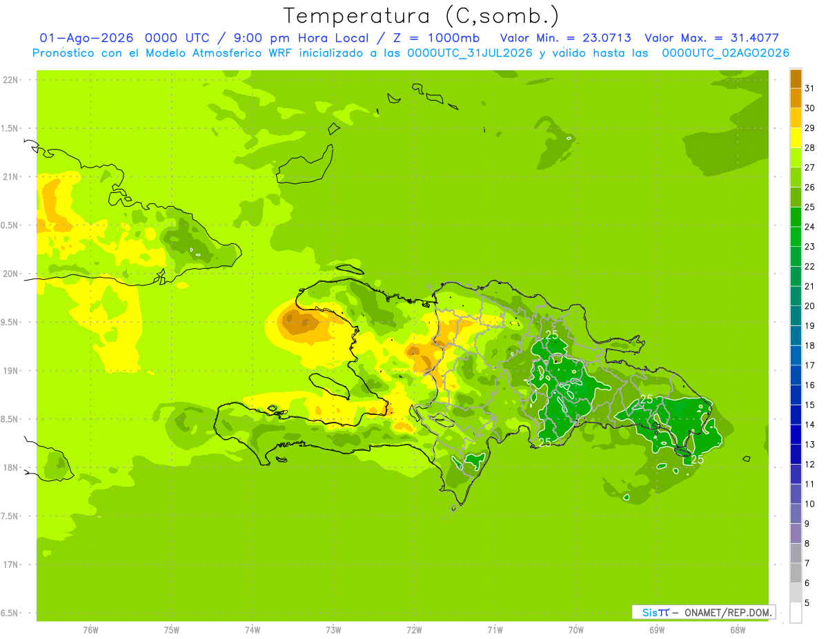Click the title 'Temperatura (C,somb.)'

pyautogui.click(x=422, y=15)
